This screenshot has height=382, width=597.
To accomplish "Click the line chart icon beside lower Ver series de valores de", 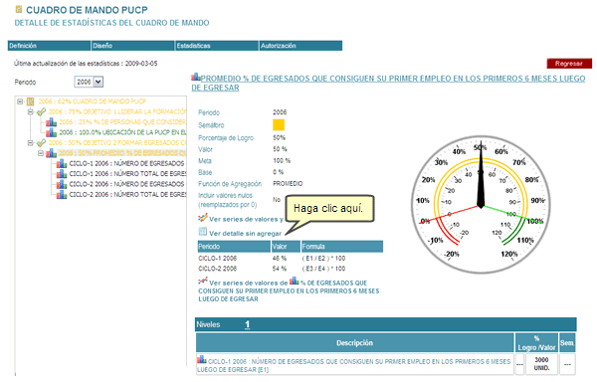I will click(203, 282).
